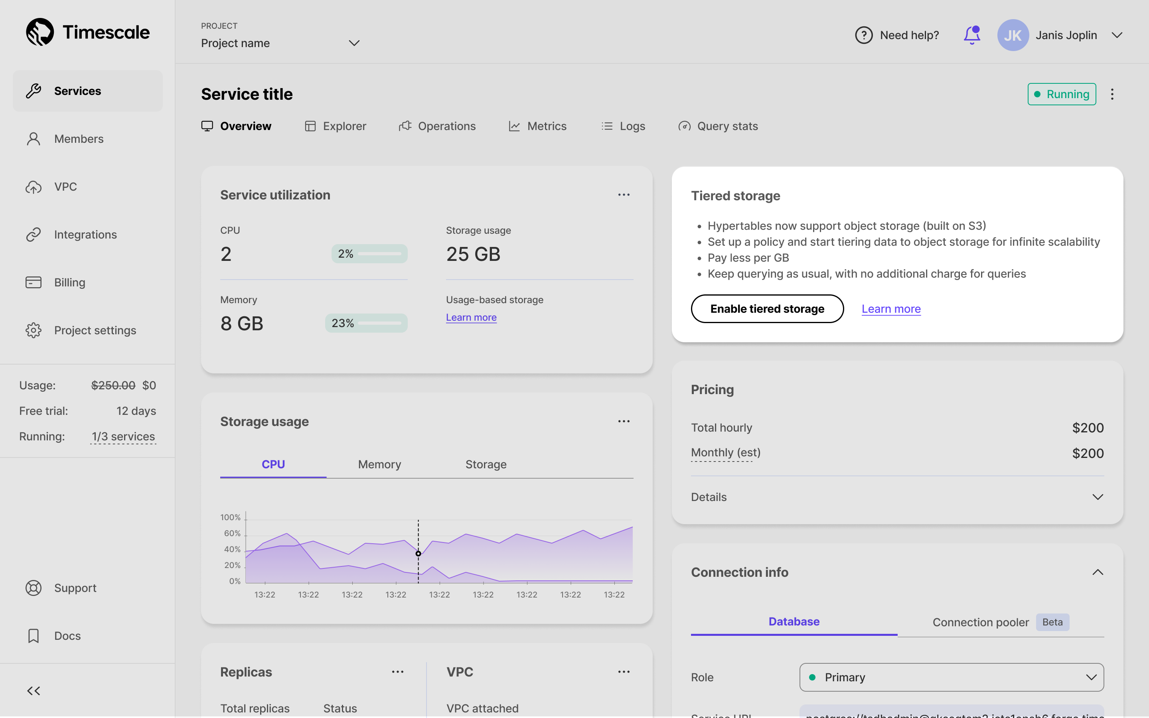1149x718 pixels.
Task: Click the notification bell icon
Action: pos(971,35)
